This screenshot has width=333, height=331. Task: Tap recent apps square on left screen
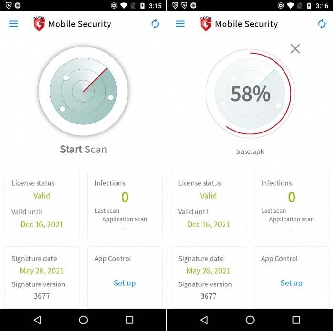tap(129, 320)
